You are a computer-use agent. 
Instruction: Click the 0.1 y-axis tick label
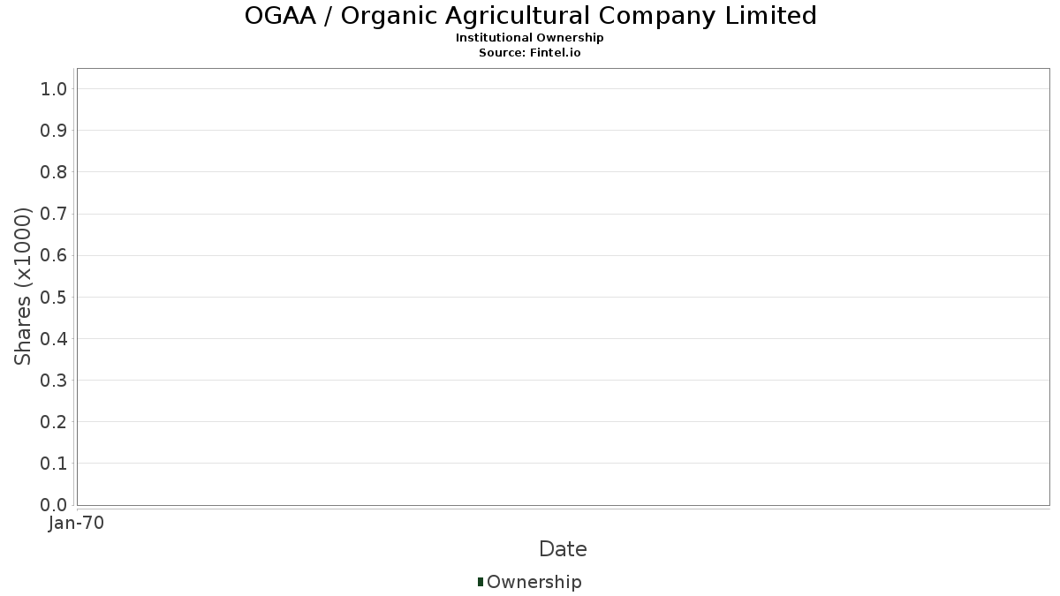coord(54,464)
